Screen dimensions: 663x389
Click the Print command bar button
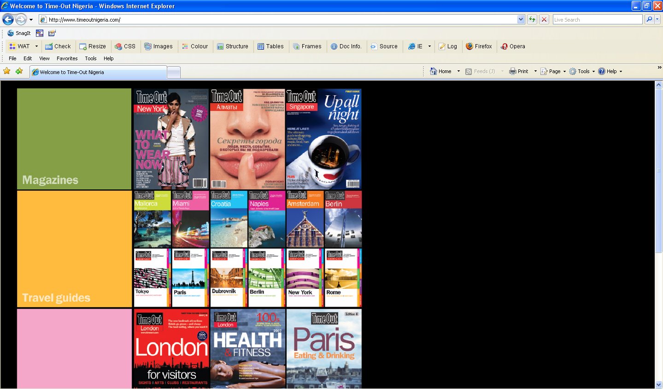pos(519,71)
